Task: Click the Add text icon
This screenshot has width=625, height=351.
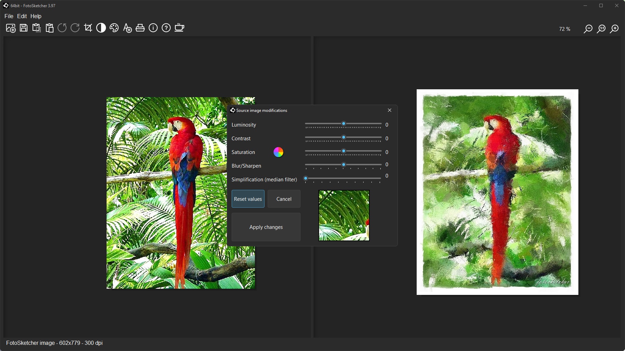Action: pyautogui.click(x=127, y=28)
